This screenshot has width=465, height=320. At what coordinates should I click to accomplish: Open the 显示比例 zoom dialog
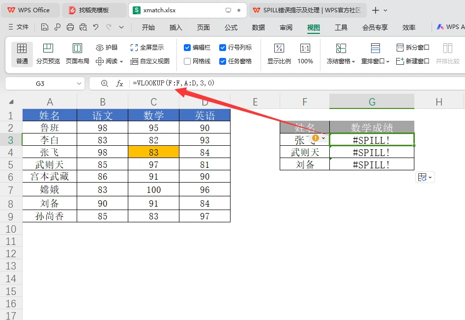(279, 53)
